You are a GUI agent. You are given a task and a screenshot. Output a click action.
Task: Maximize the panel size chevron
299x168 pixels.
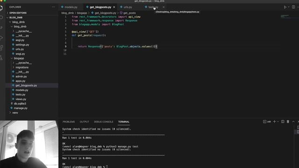coord(293,121)
